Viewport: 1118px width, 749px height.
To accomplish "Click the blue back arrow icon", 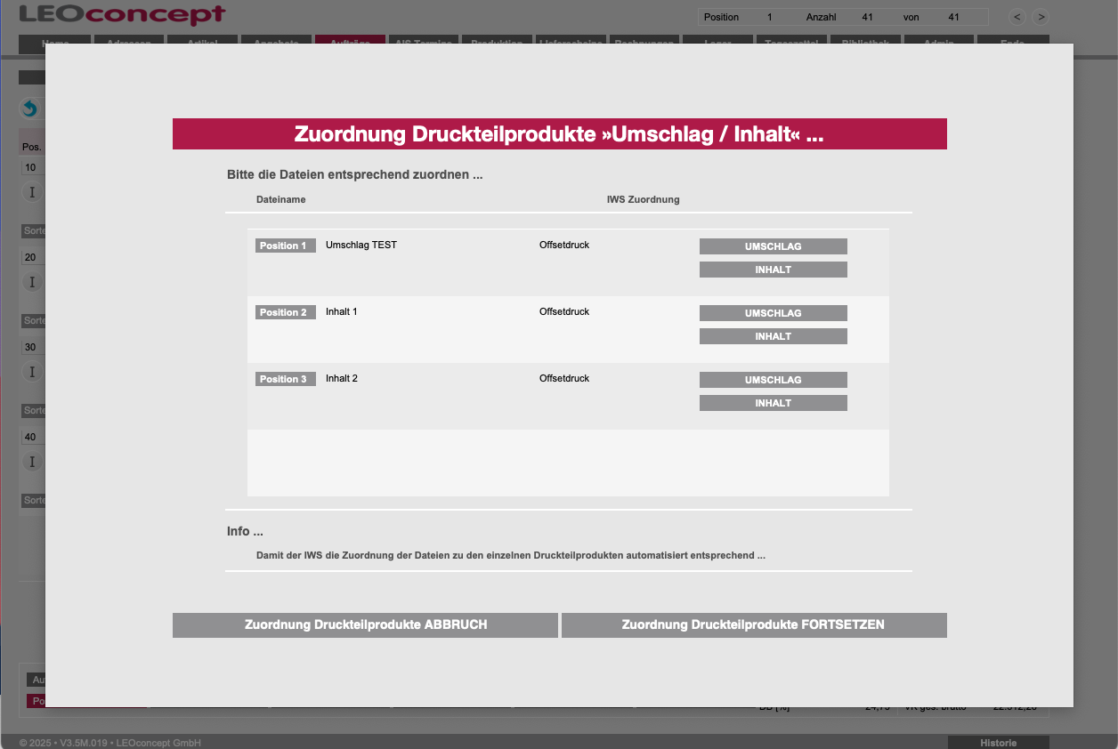I will [x=29, y=109].
